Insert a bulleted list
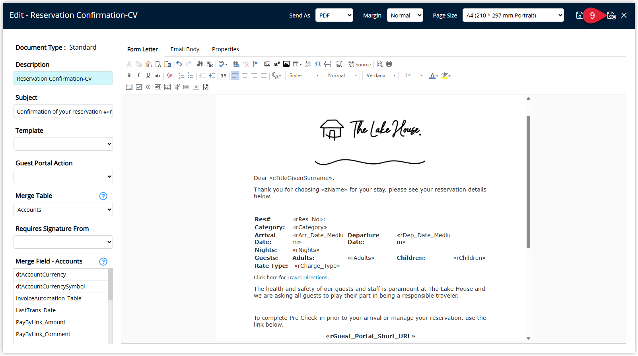638x356 pixels. click(x=191, y=75)
